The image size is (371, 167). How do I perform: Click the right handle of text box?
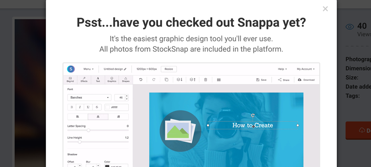[298, 125]
